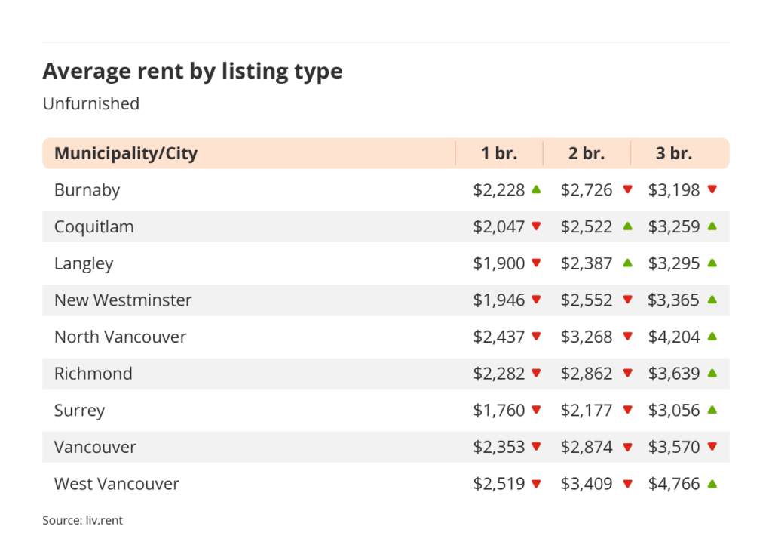Image resolution: width=772 pixels, height=545 pixels.
Task: Click the North Vancouver row label
Action: 120,337
